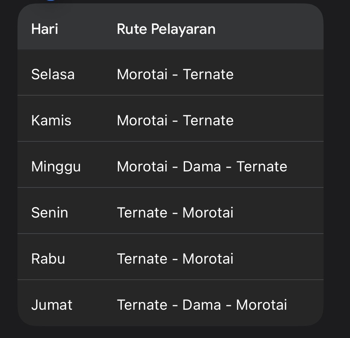Tap the word "Dama" in the Minggu row
The height and width of the screenshot is (338, 350).
[x=201, y=167]
